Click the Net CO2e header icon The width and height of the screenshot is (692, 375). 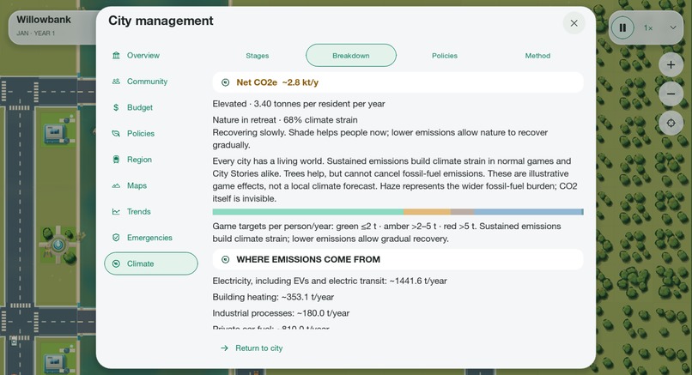tap(225, 82)
